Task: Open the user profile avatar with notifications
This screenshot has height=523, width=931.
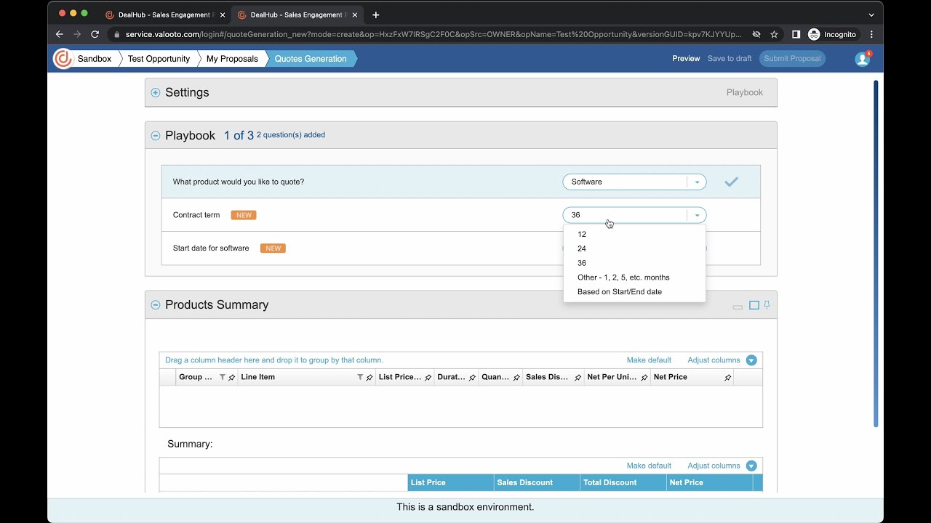Action: (863, 59)
